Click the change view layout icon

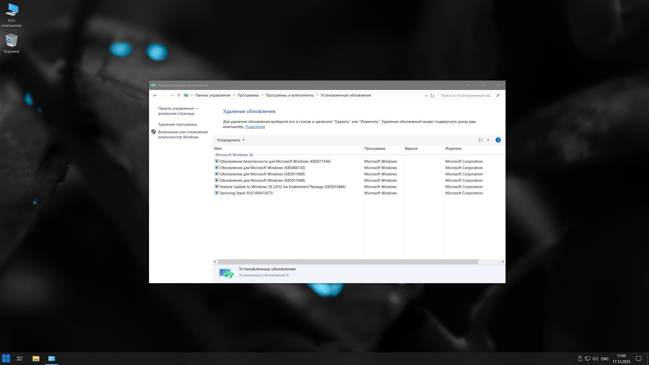point(481,140)
